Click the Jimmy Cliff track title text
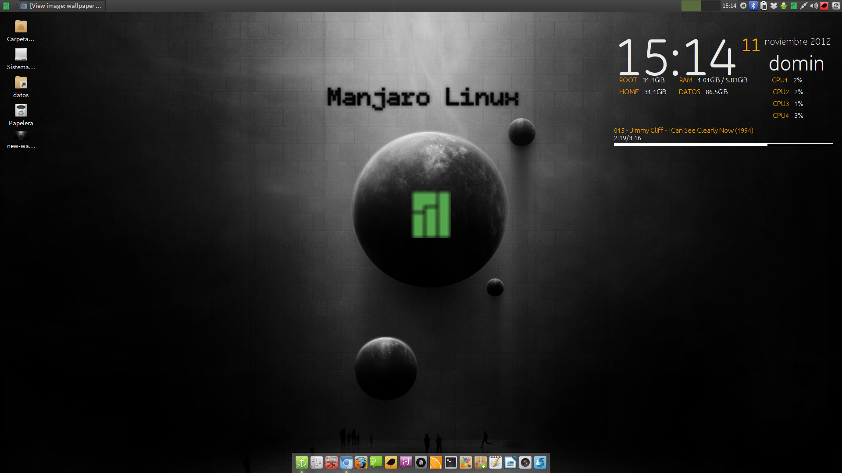842x473 pixels. tap(684, 131)
